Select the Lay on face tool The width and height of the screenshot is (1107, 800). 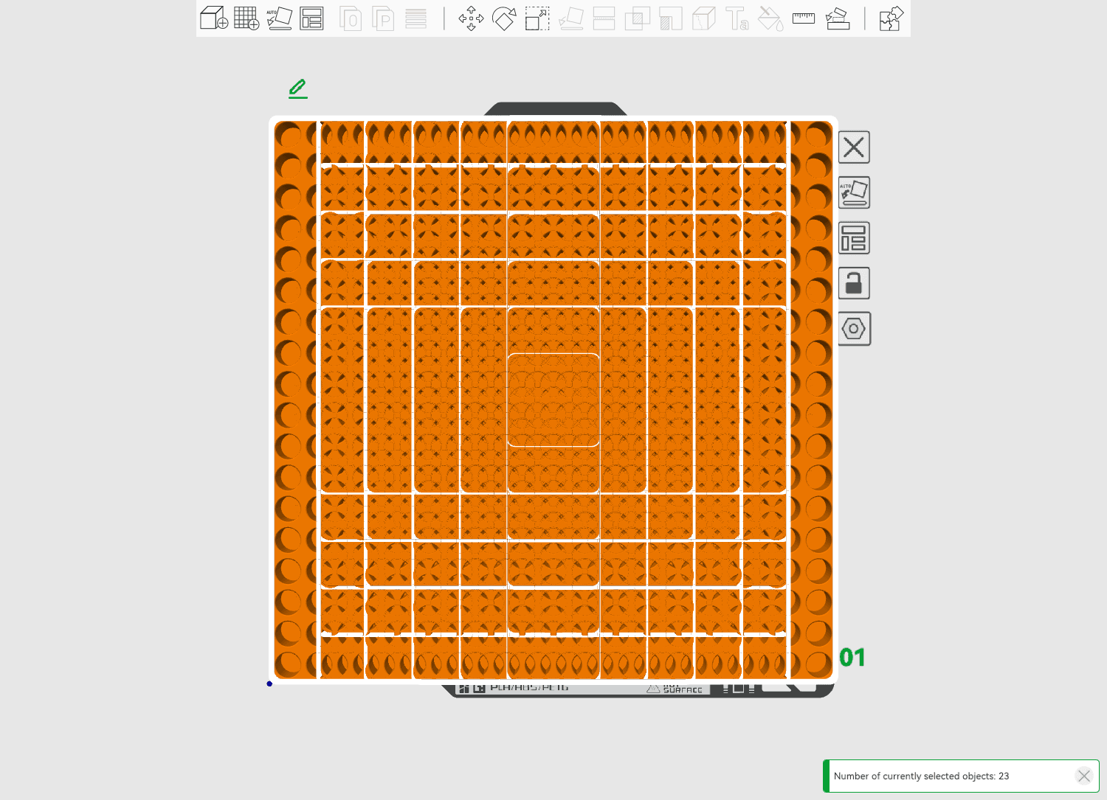(x=571, y=18)
